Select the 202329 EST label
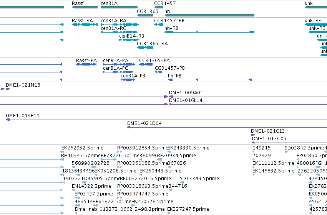327x215 pixels. 262,156
